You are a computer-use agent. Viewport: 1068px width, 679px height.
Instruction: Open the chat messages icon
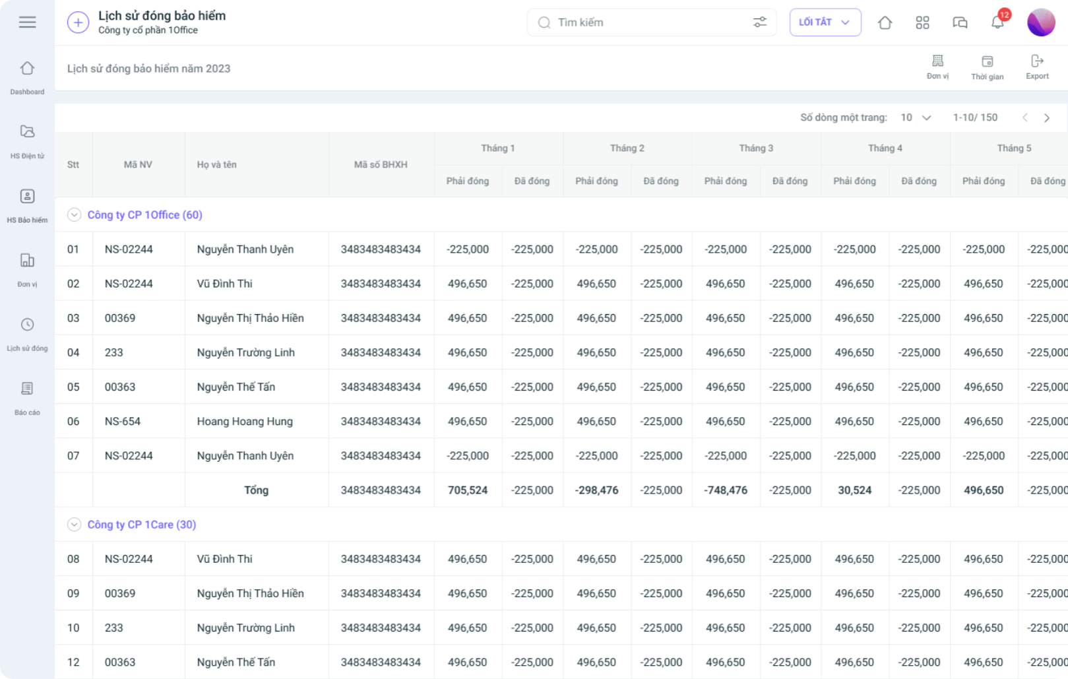tap(960, 22)
